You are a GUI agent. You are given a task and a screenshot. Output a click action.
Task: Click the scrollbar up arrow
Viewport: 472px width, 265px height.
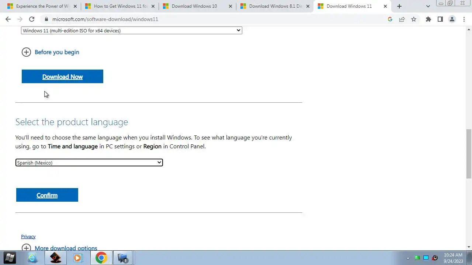[x=469, y=29]
